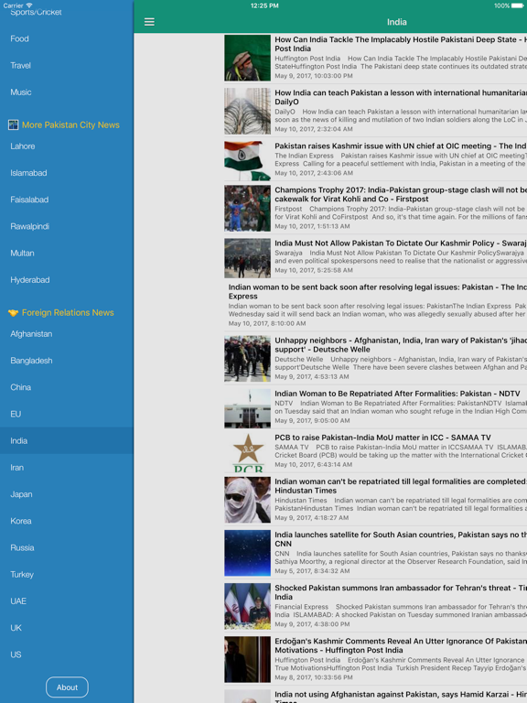527x703 pixels.
Task: Open 'India Must Not Allow Pakistan' headline
Action: tap(401, 243)
